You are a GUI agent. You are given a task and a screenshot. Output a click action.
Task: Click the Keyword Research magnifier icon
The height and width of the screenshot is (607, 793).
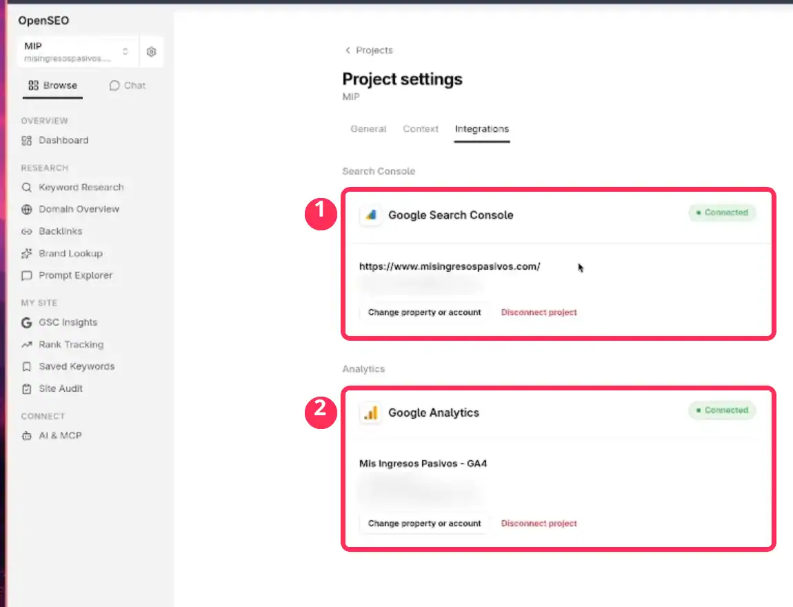pyautogui.click(x=27, y=188)
